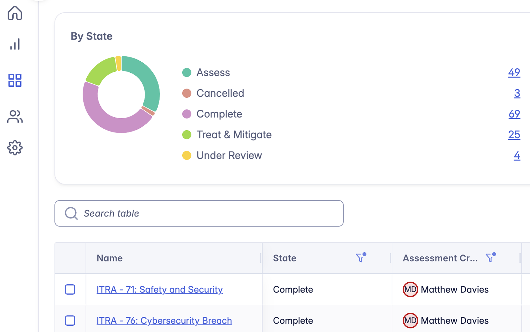Screen dimensions: 530x332
Task: Click the State column header label
Action: pyautogui.click(x=285, y=258)
